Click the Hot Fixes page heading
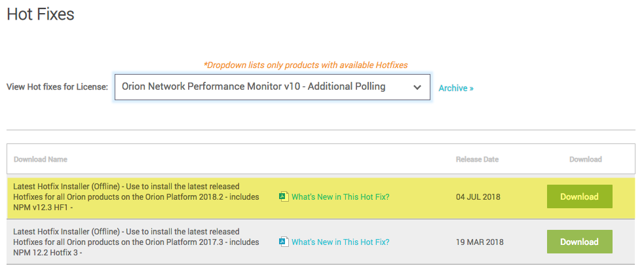Viewport: 644px width, 277px height. 41,14
